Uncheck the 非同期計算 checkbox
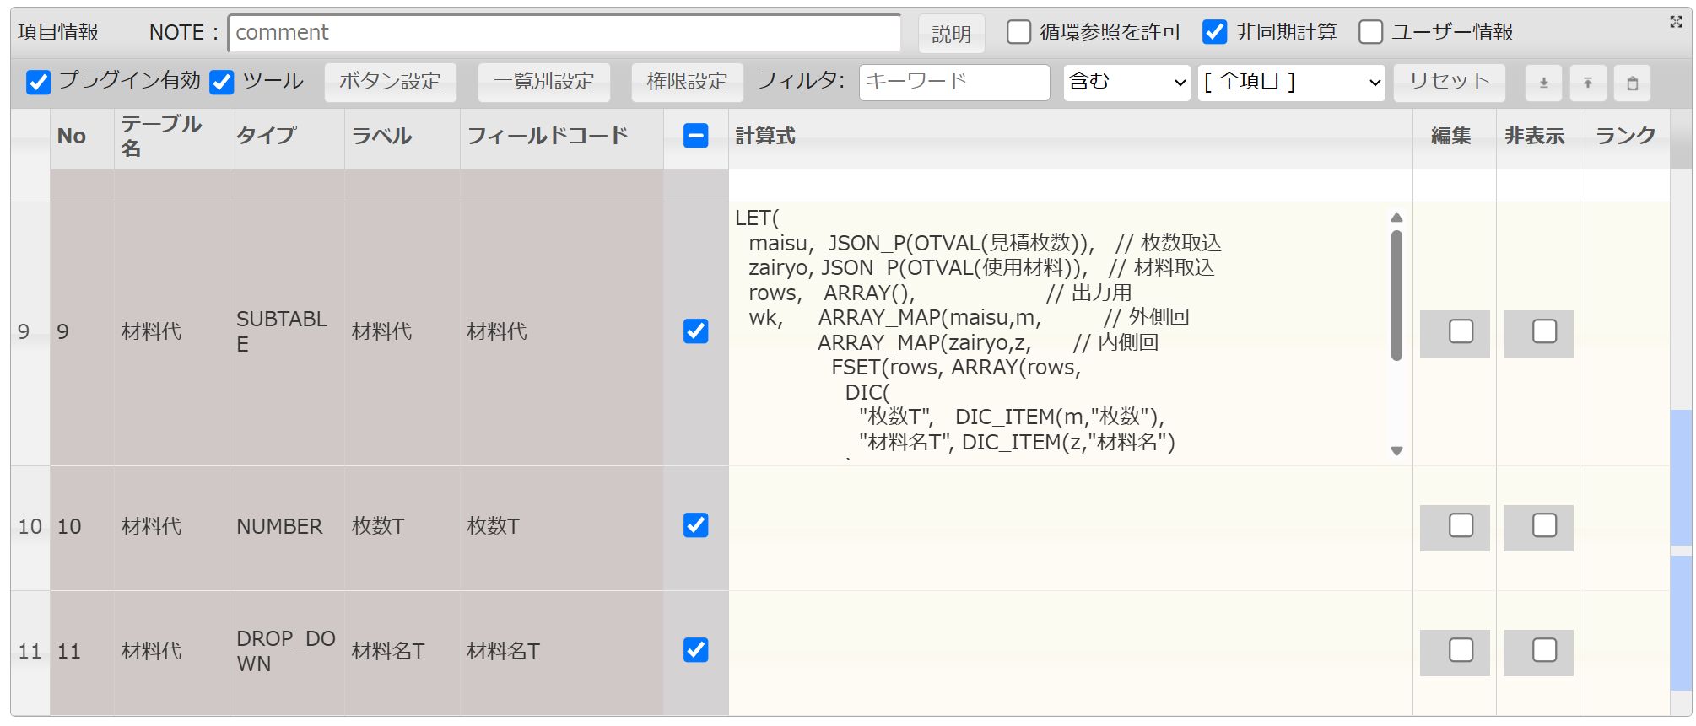Viewport: 1696px width, 726px height. pyautogui.click(x=1214, y=32)
